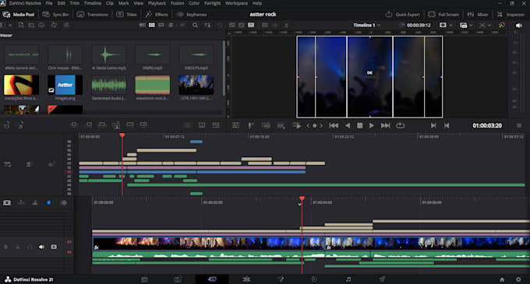Open project settings gear icon
The image size is (530, 284).
[518, 279]
